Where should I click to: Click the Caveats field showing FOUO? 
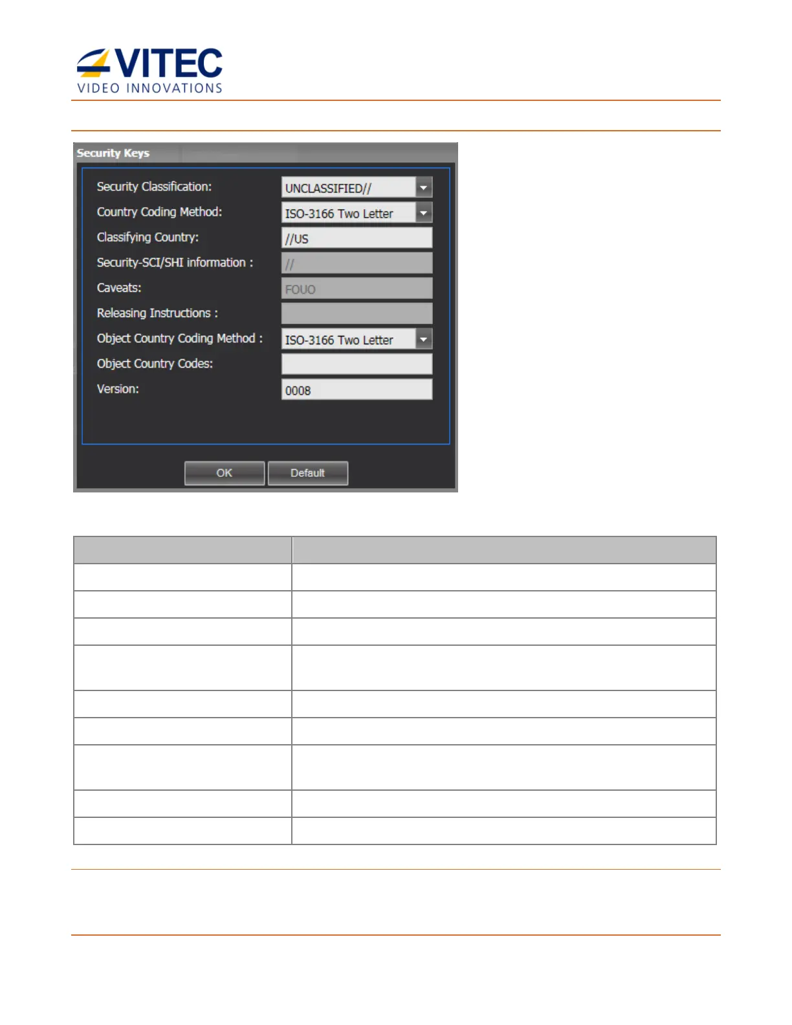click(x=357, y=289)
